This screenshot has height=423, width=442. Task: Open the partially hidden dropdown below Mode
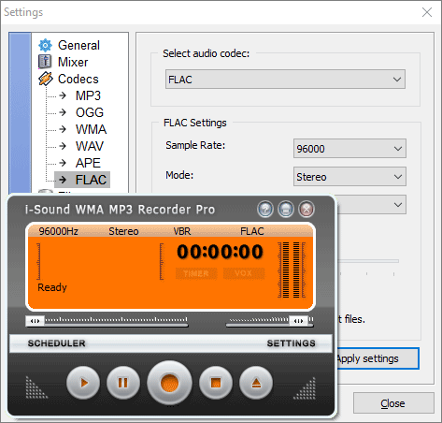pos(371,205)
